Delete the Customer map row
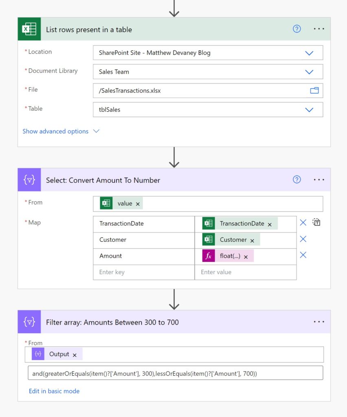Screen dimensions: 347x417 [x=303, y=239]
